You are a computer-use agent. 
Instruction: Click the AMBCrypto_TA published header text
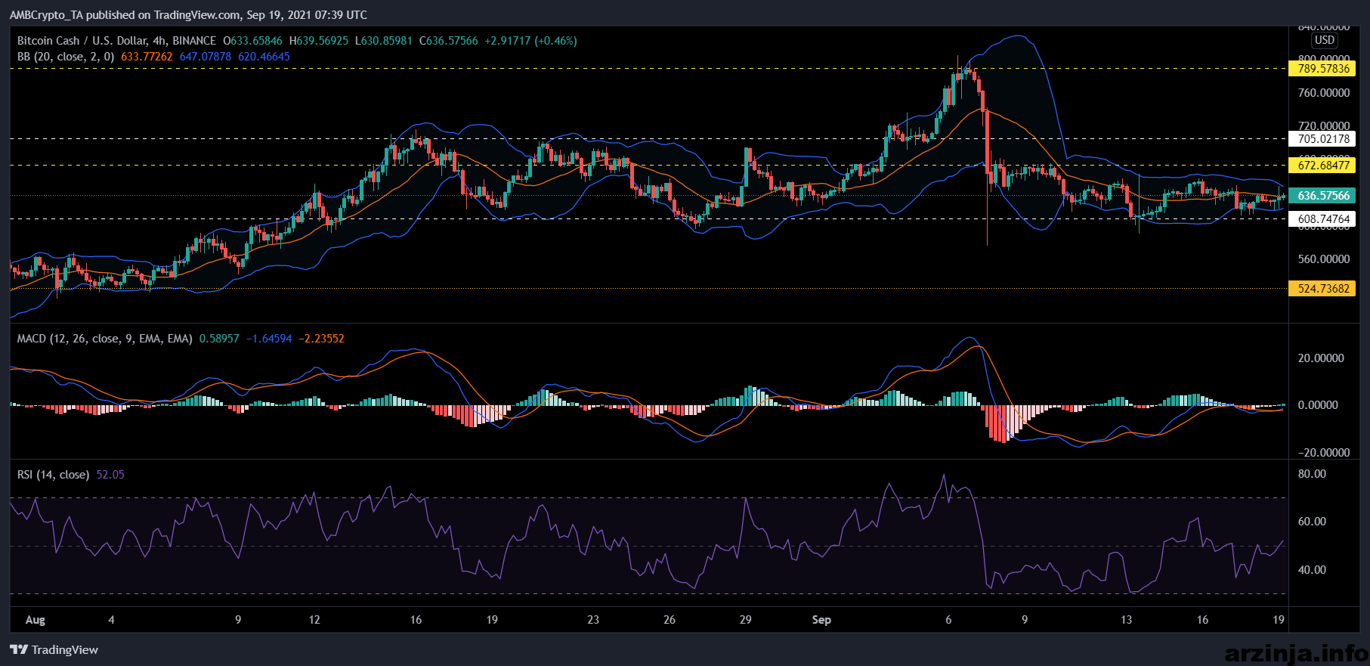click(188, 15)
